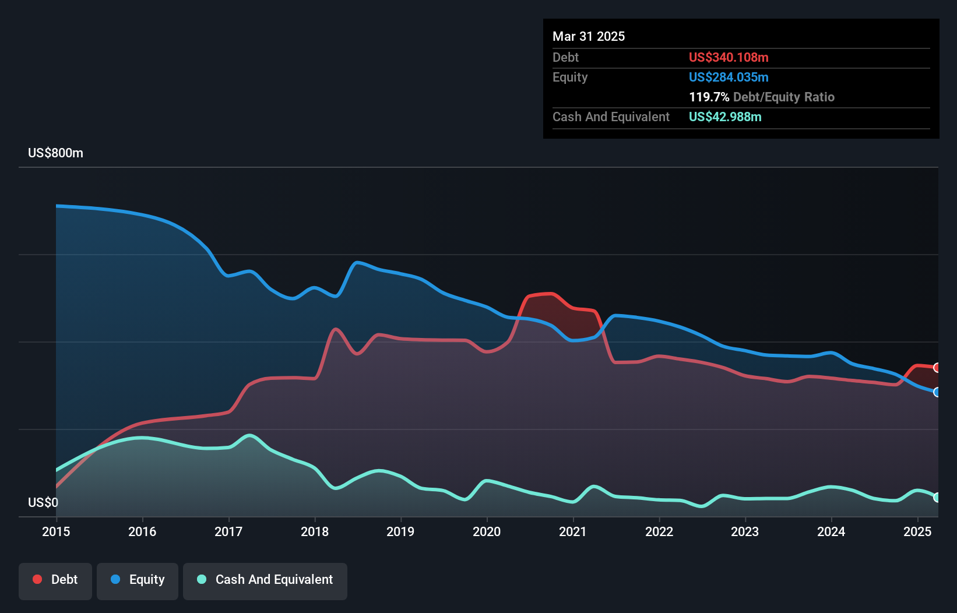The image size is (957, 613).
Task: Click the US$800m axis gridline label
Action: pyautogui.click(x=55, y=153)
